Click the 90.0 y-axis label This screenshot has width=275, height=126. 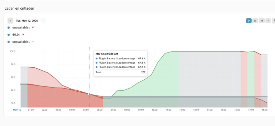coord(13,64)
